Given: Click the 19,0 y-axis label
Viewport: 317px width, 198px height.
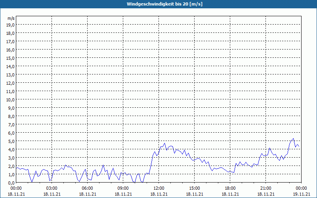Looking at the screenshot, I should click(11, 25).
